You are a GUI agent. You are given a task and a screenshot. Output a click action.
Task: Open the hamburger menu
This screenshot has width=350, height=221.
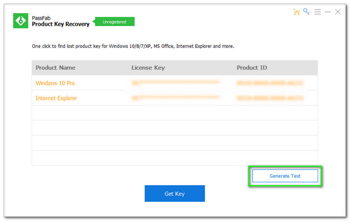318,12
